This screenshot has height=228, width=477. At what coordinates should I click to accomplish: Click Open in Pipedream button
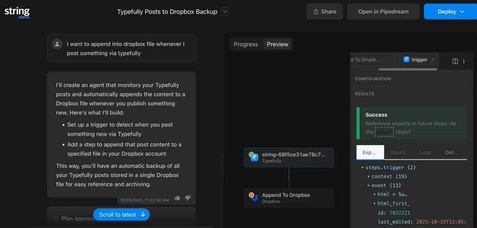click(x=383, y=11)
